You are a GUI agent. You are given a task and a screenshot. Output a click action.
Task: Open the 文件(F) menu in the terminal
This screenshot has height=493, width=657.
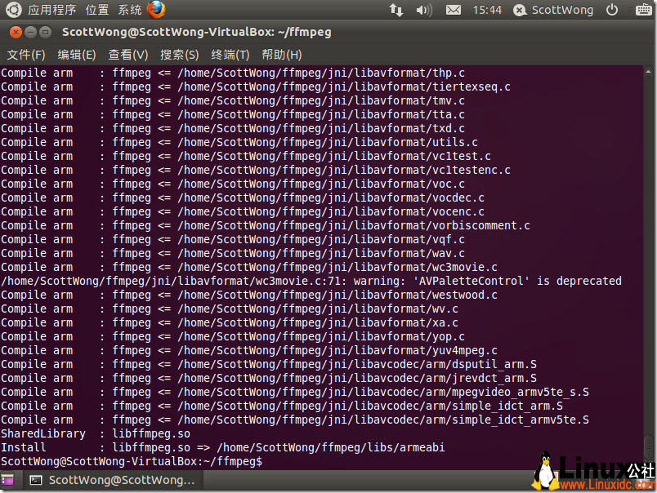(x=25, y=55)
